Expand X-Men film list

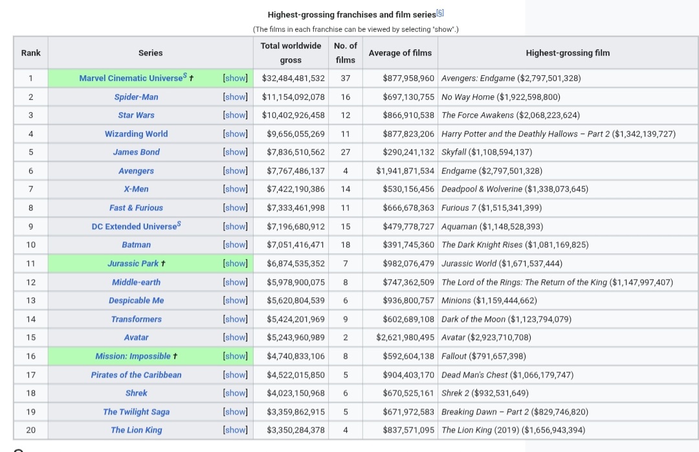click(x=236, y=189)
